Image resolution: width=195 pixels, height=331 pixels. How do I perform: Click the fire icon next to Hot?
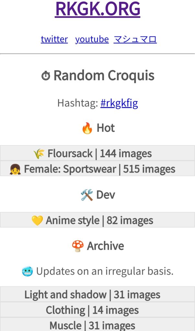87,128
